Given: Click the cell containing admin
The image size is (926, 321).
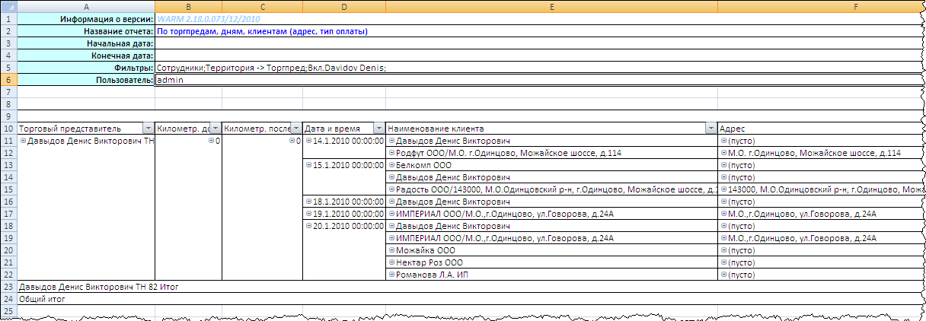Looking at the screenshot, I should 228,80.
